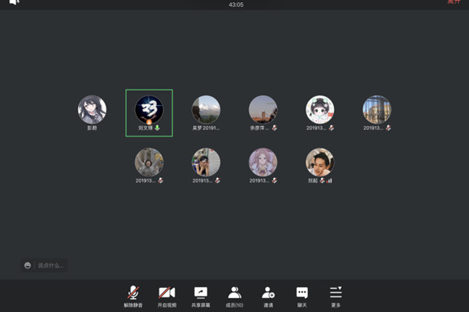469x312 pixels.
Task: Click the meeting timer showing 43:05
Action: click(235, 5)
